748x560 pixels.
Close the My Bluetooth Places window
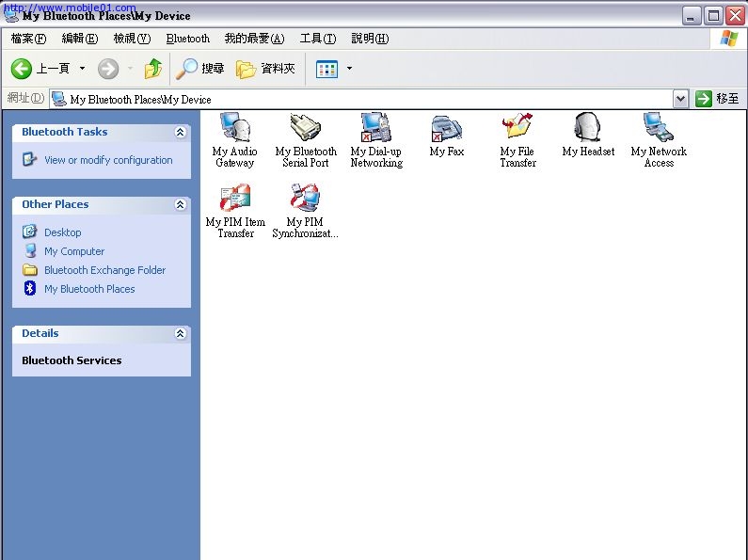(x=735, y=16)
